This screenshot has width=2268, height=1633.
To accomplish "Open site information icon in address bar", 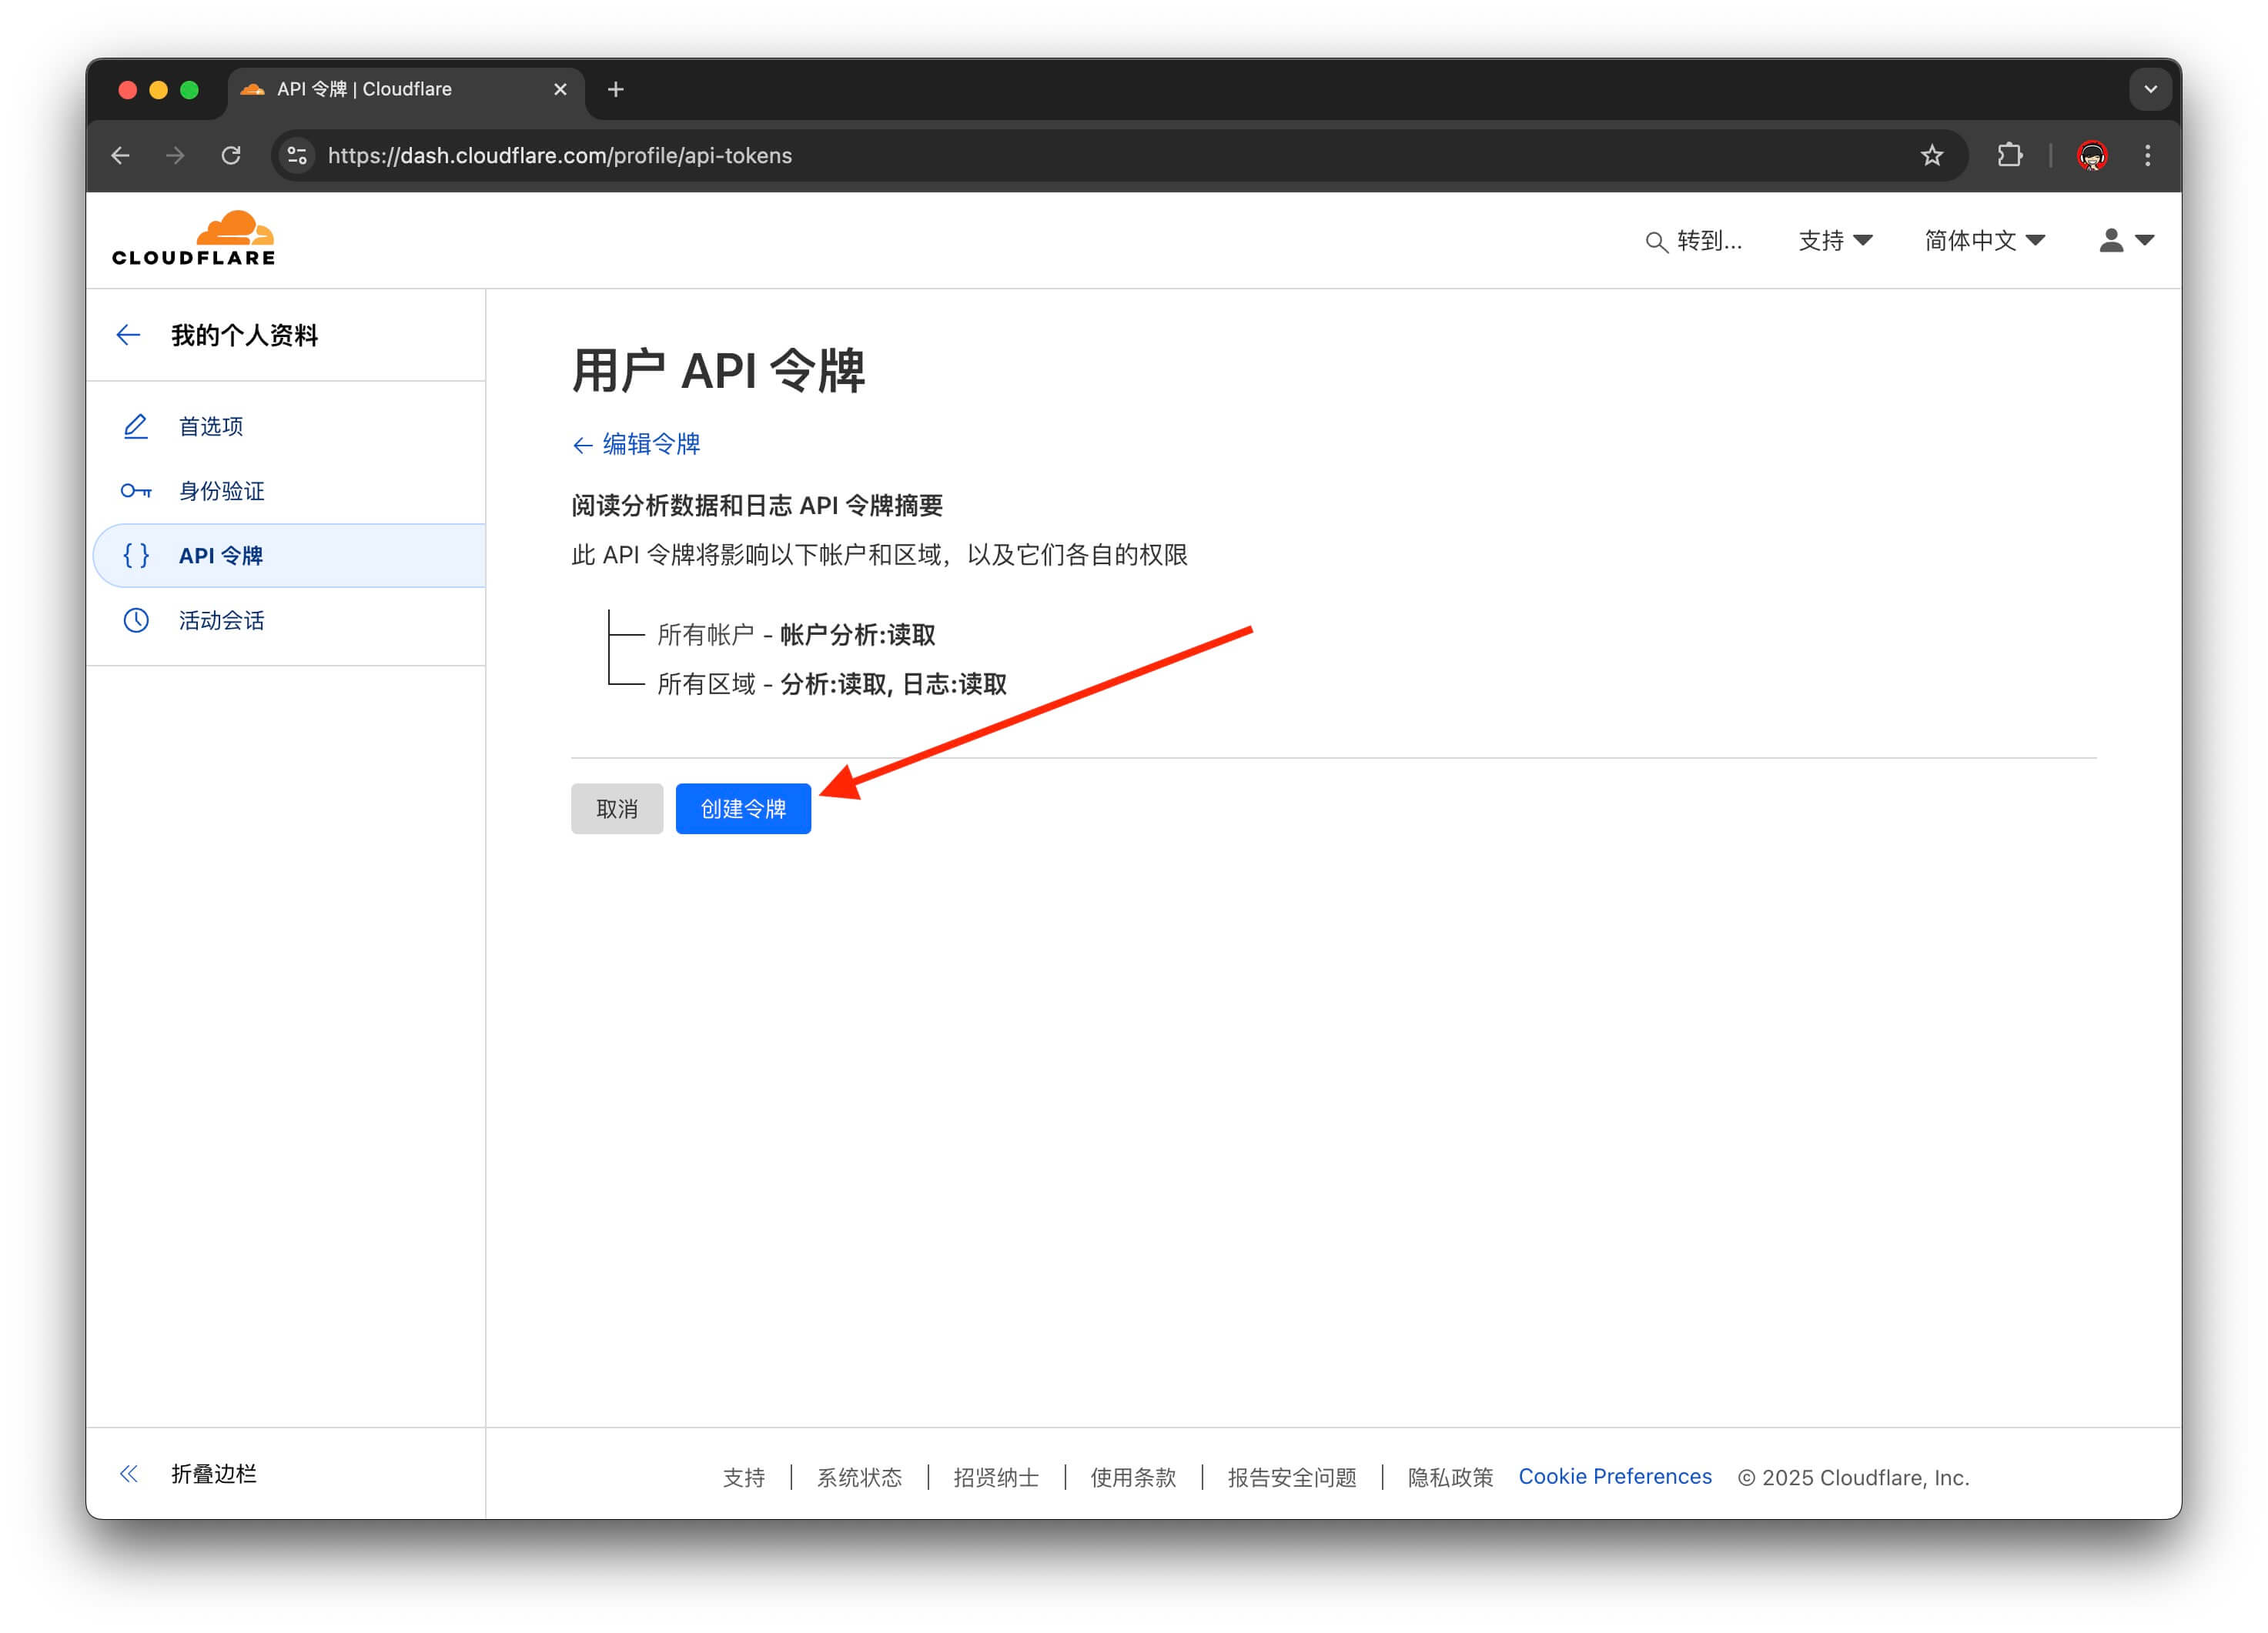I will (297, 156).
